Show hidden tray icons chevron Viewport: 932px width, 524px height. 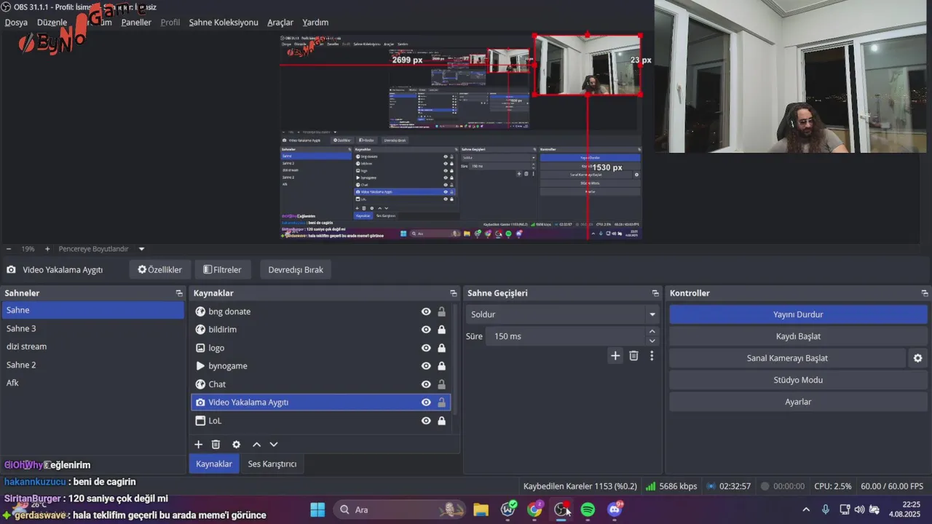click(806, 509)
